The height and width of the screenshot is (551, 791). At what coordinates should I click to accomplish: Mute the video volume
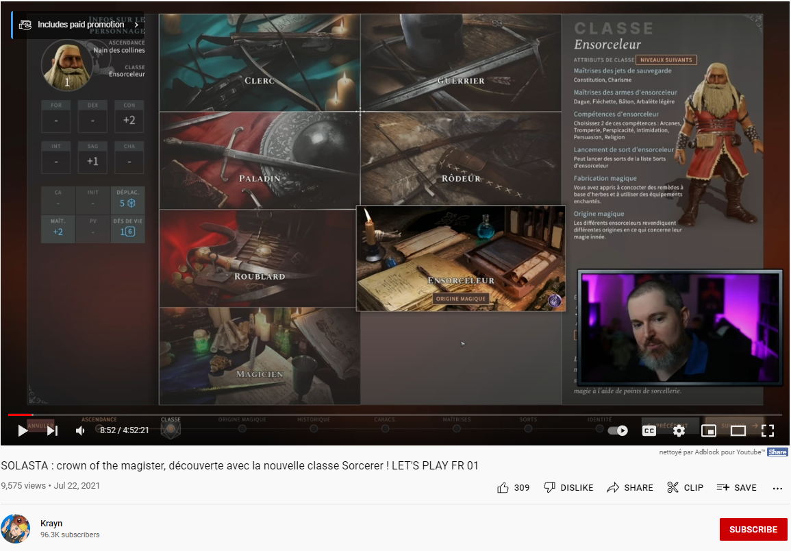pyautogui.click(x=80, y=430)
